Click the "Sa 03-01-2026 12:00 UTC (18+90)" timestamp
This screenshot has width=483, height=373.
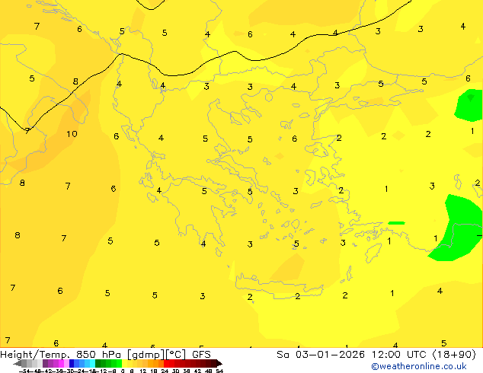[x=376, y=355]
